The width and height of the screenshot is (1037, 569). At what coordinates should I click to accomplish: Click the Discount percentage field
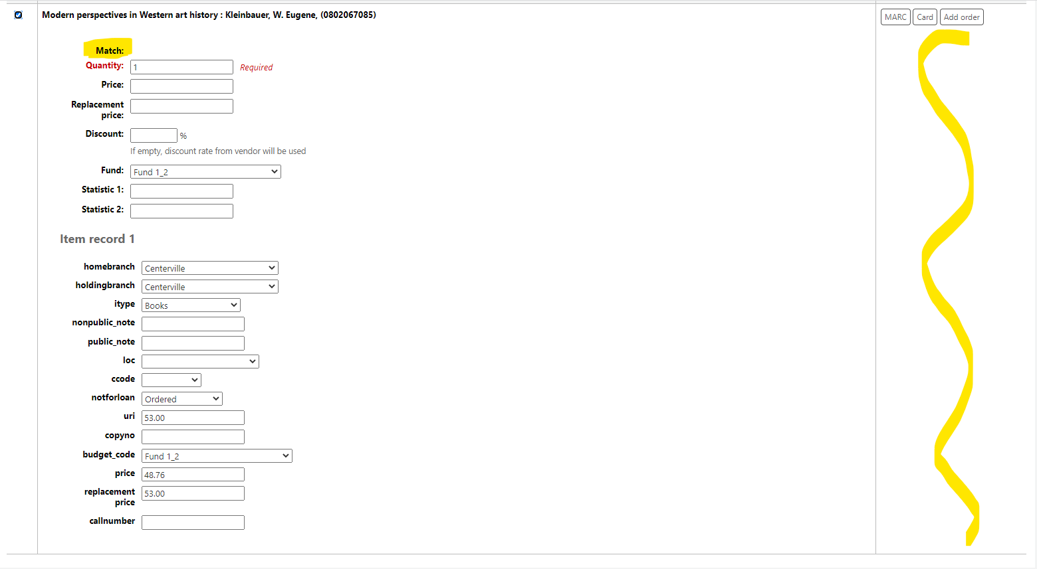[x=154, y=135]
